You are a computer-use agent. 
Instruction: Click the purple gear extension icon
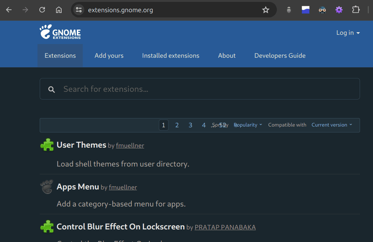pyautogui.click(x=339, y=10)
